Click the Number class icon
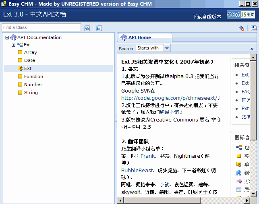 click(20, 84)
